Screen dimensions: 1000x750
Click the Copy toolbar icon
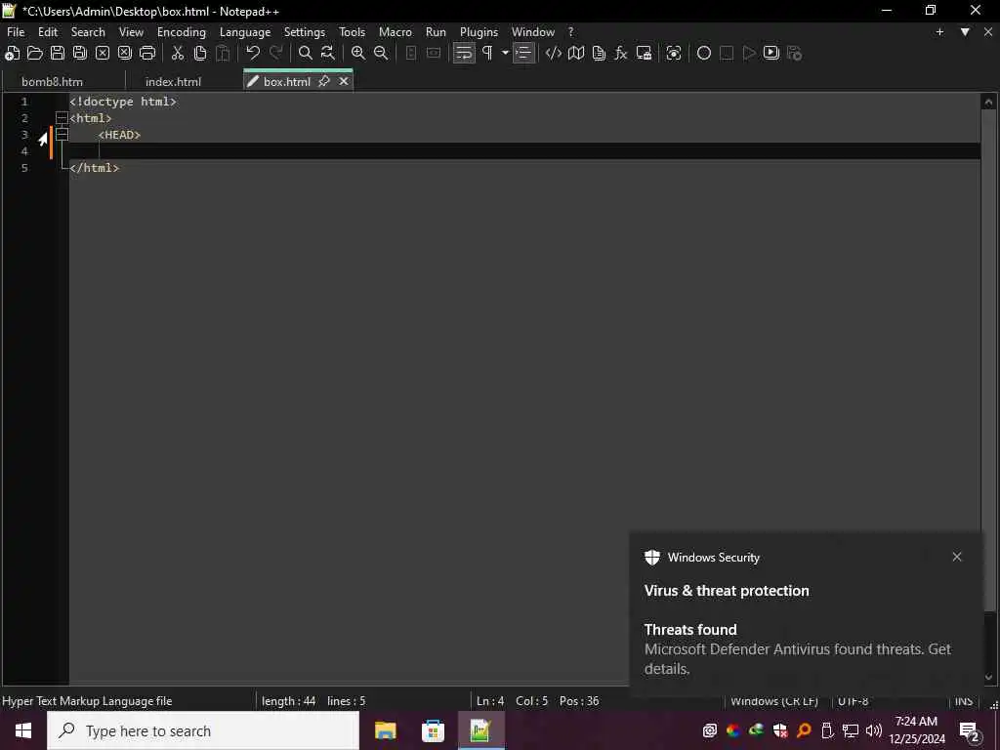coord(200,54)
